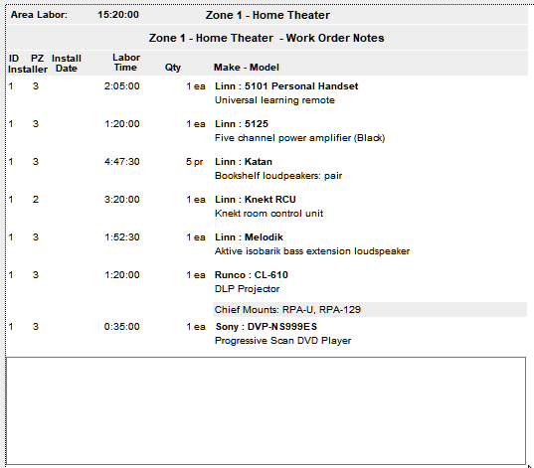The width and height of the screenshot is (534, 468).
Task: Select 'Linn : 5101 Personal Handset' item
Action: pos(286,86)
